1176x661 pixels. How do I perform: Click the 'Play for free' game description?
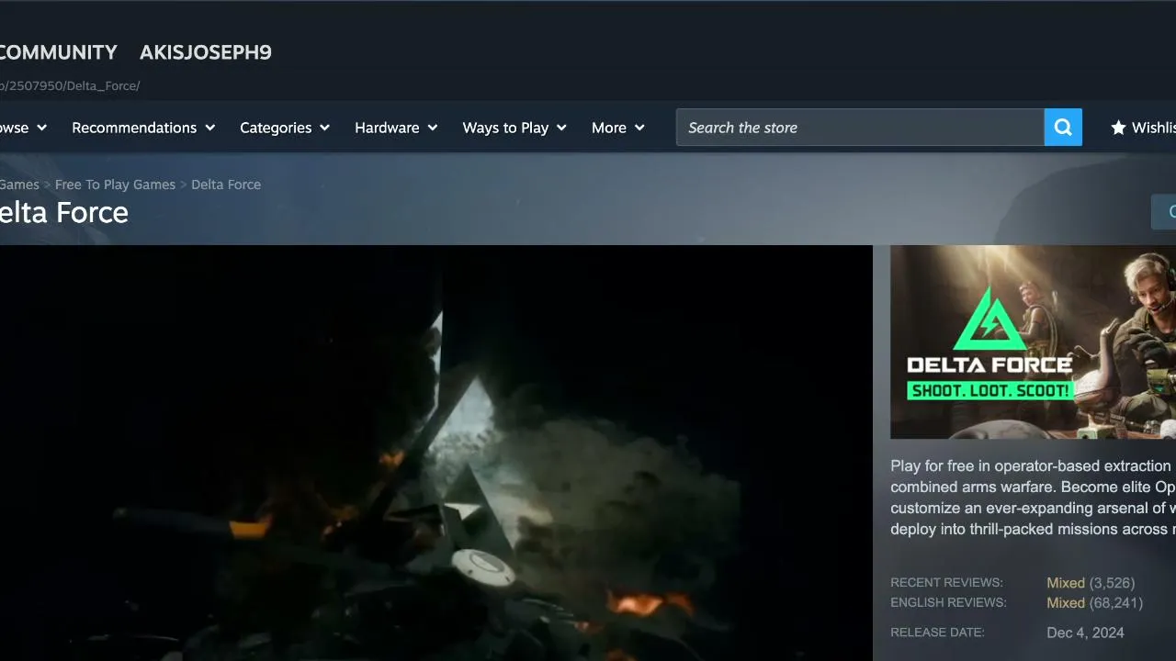pos(1033,498)
